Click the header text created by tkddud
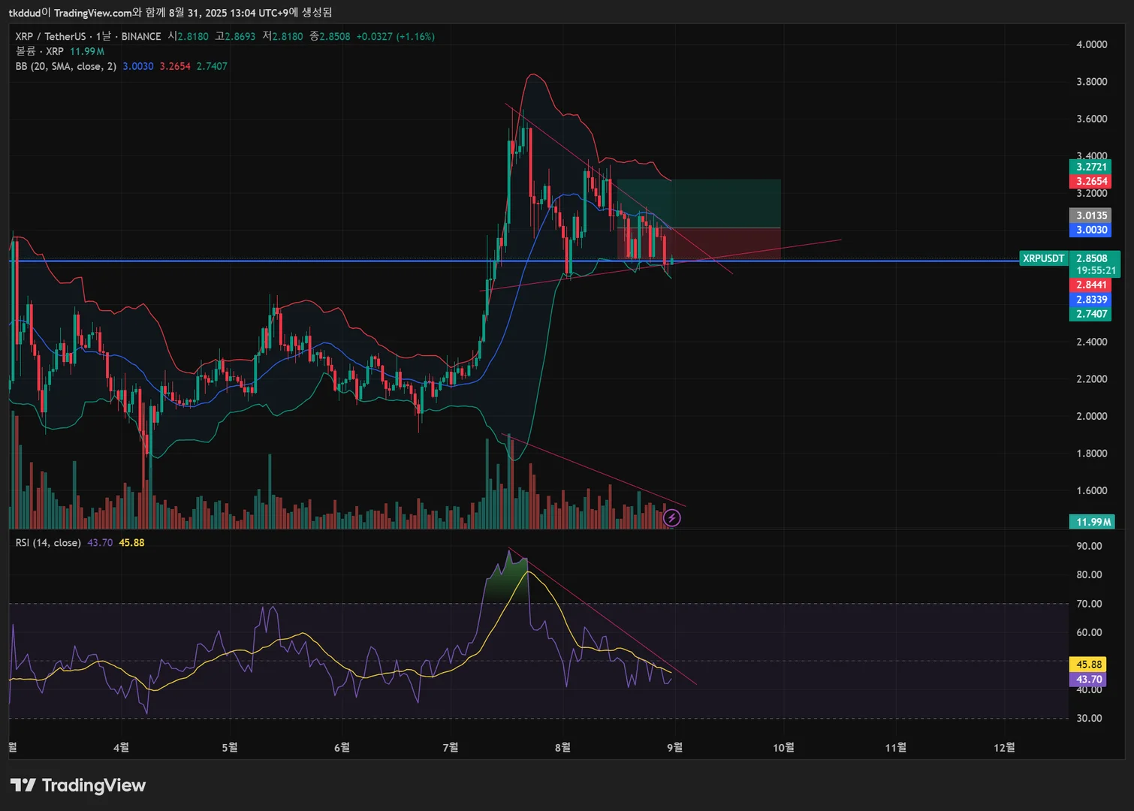 pos(170,12)
